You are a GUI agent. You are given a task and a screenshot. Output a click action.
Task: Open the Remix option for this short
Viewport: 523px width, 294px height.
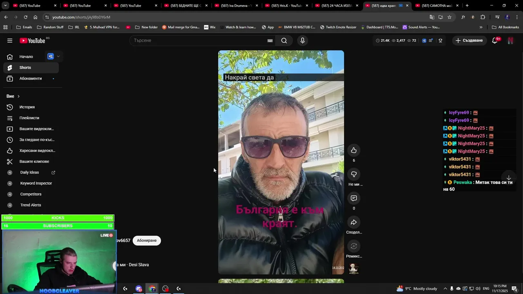pyautogui.click(x=354, y=246)
